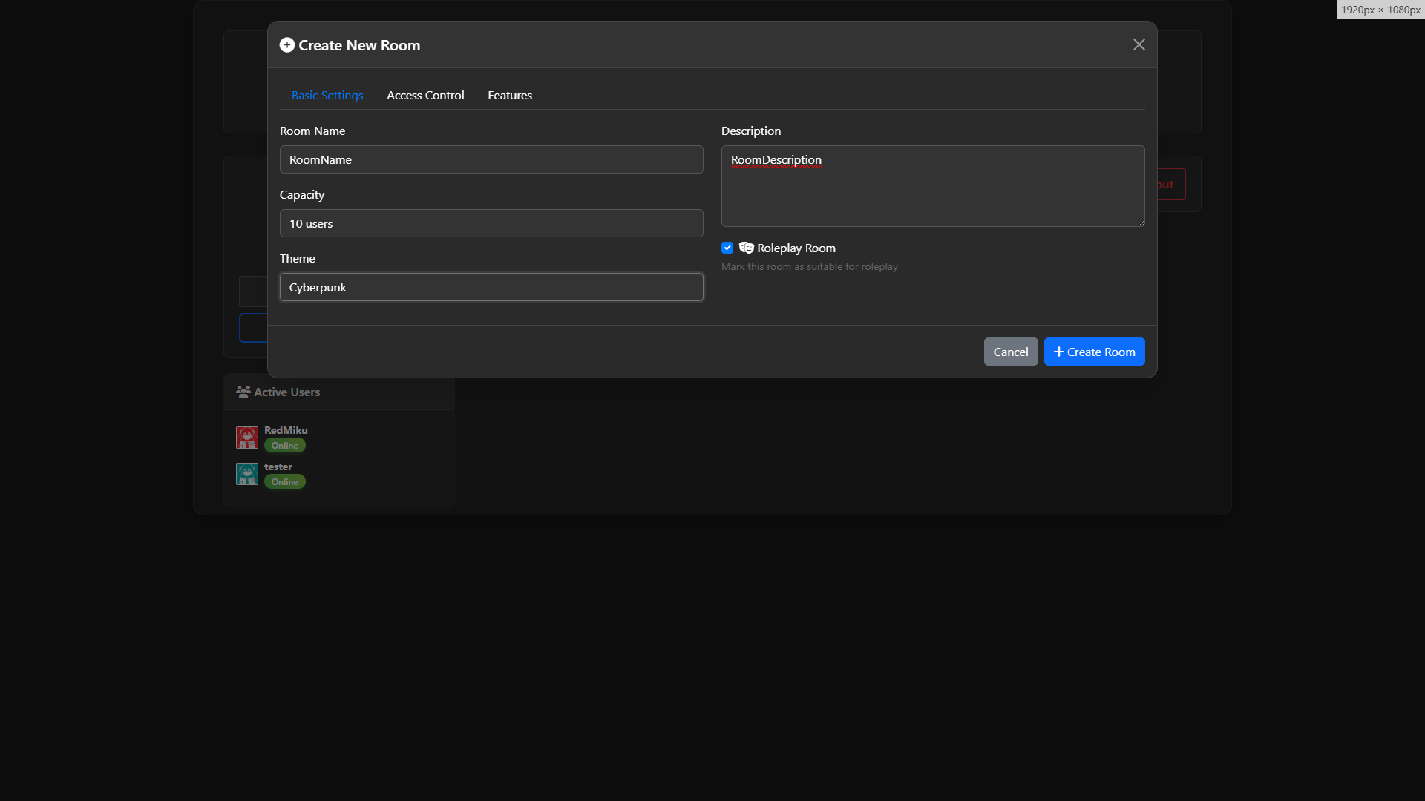Click tester's avatar image

pos(247,474)
